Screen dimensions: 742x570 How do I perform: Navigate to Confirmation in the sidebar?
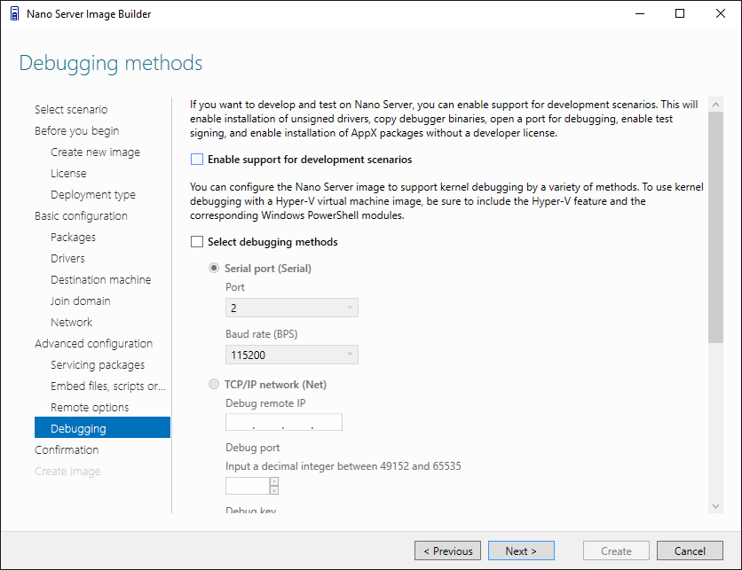pyautogui.click(x=67, y=450)
